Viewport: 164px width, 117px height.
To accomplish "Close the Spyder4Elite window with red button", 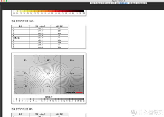I will pyautogui.click(x=1, y=1).
